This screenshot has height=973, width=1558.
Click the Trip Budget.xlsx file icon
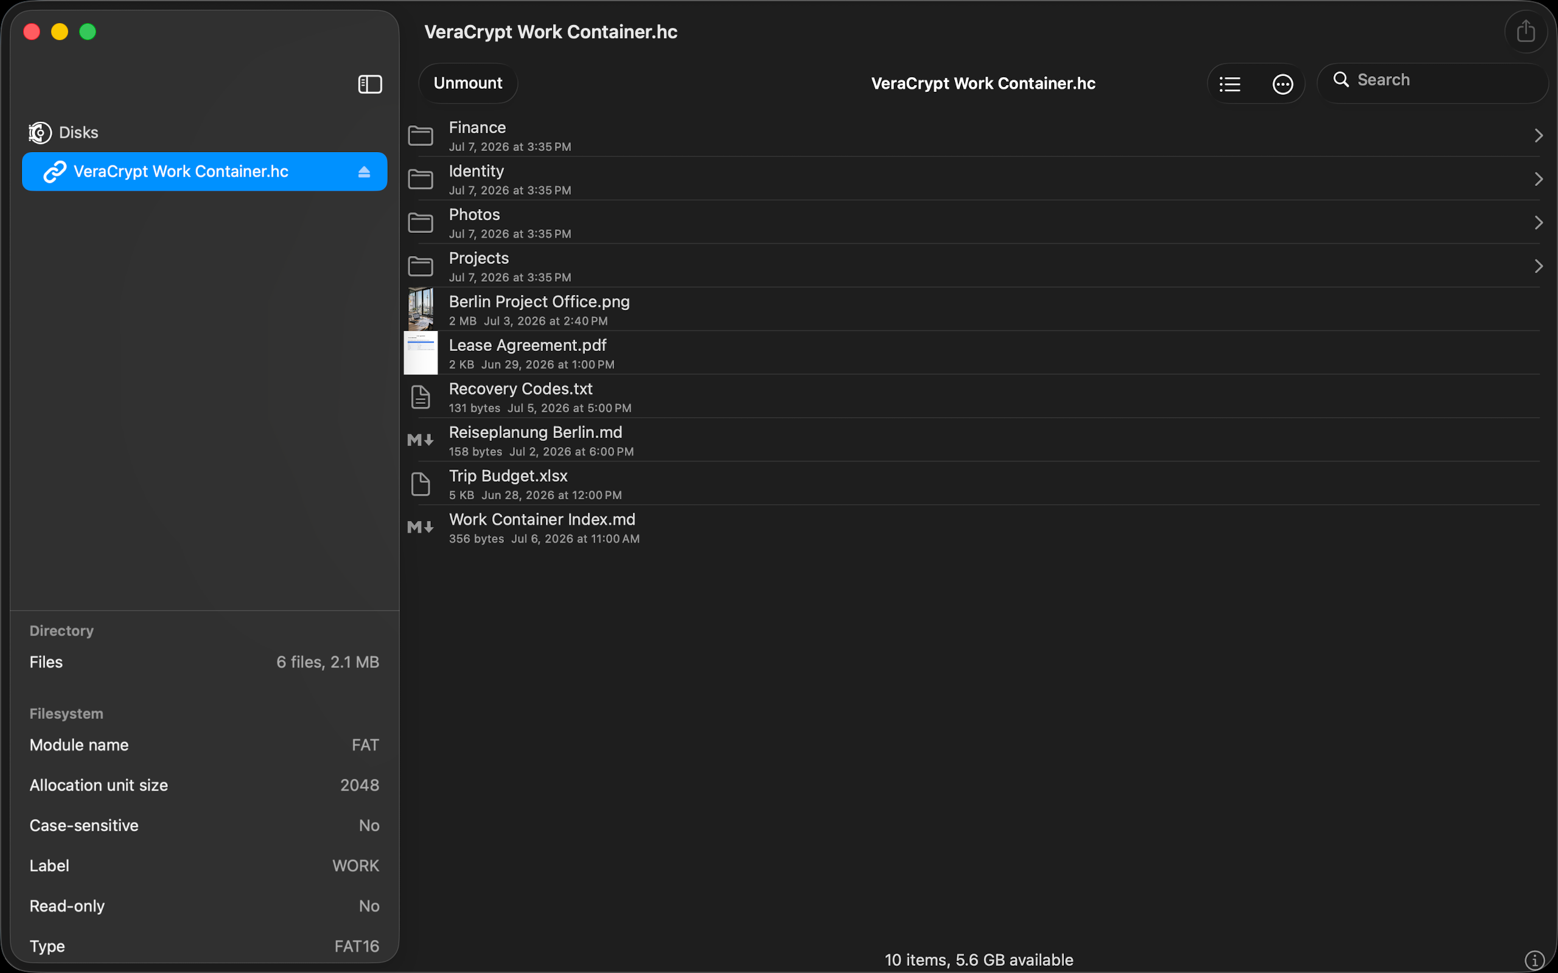coord(421,484)
